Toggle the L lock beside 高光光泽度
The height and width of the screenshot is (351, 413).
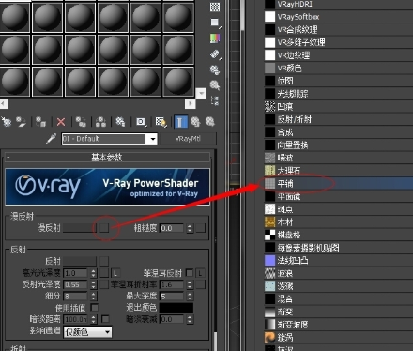tap(115, 273)
